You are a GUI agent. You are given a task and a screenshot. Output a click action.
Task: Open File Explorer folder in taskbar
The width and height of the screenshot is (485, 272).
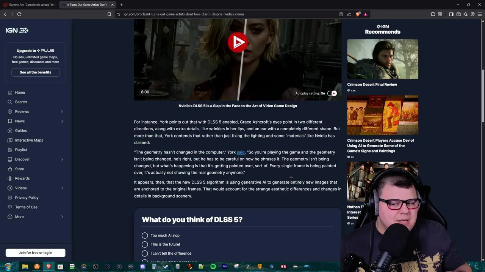coord(25,267)
